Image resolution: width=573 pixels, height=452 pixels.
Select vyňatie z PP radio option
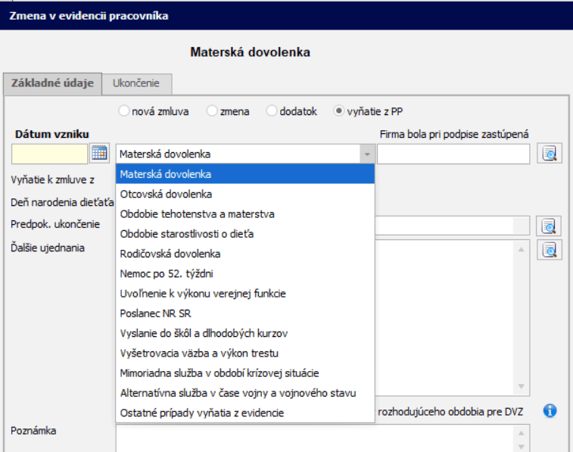339,111
